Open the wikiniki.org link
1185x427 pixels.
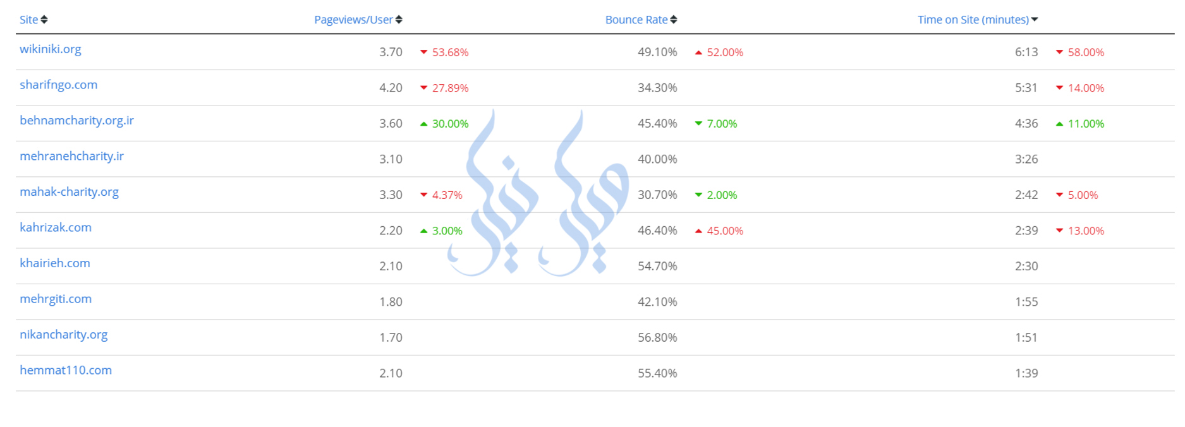coord(51,49)
